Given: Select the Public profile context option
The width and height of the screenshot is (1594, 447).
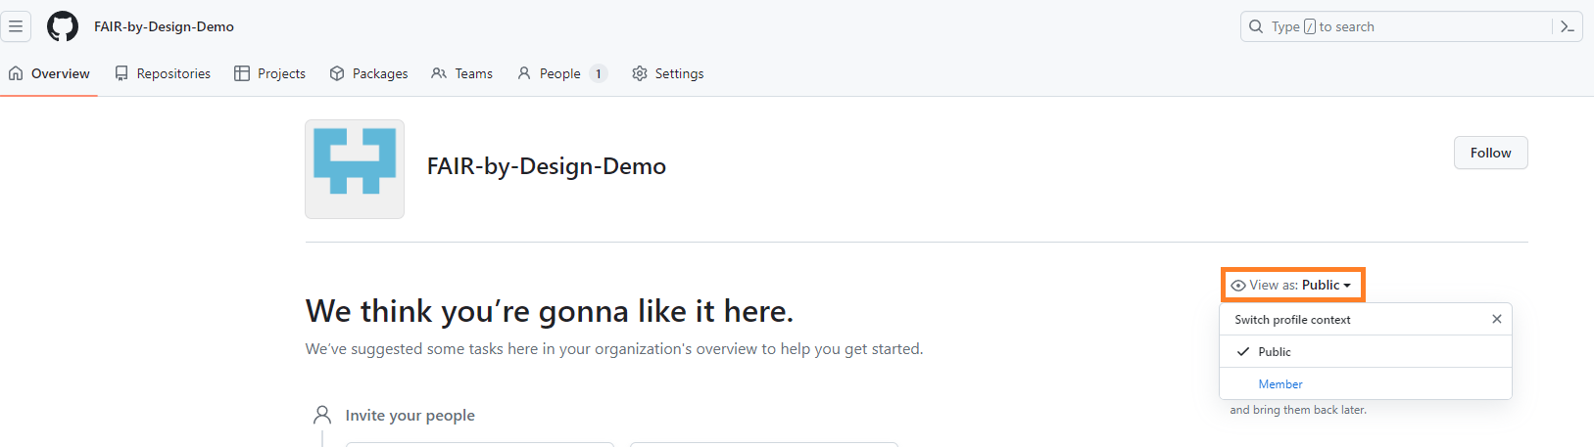Looking at the screenshot, I should (x=1275, y=351).
